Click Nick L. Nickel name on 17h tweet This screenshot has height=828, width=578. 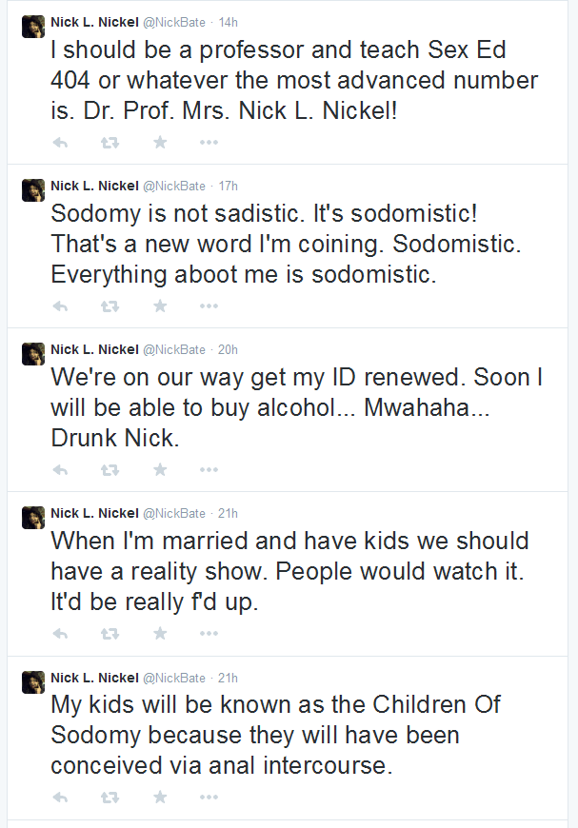[x=94, y=186]
